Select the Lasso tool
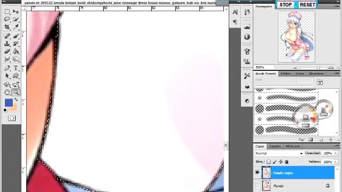 tap(7, 19)
